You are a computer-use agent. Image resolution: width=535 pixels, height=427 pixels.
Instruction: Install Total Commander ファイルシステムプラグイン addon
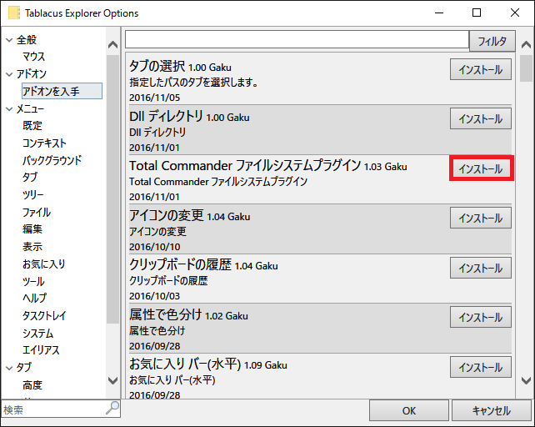tap(480, 168)
